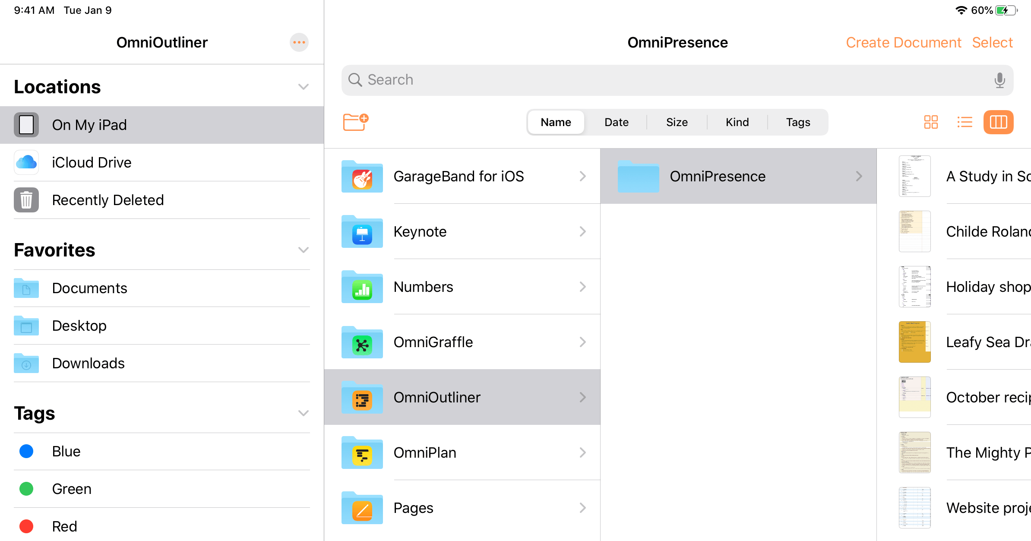Tap the Wi-Fi status icon
The image size is (1031, 541).
click(961, 10)
